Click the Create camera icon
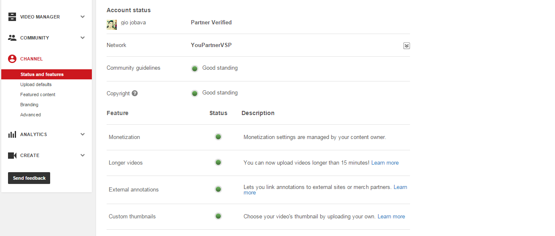Screen dimensions: 555x236 click(12, 155)
